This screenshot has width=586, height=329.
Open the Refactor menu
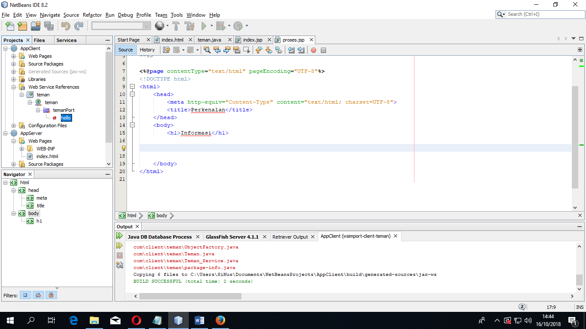[92, 15]
